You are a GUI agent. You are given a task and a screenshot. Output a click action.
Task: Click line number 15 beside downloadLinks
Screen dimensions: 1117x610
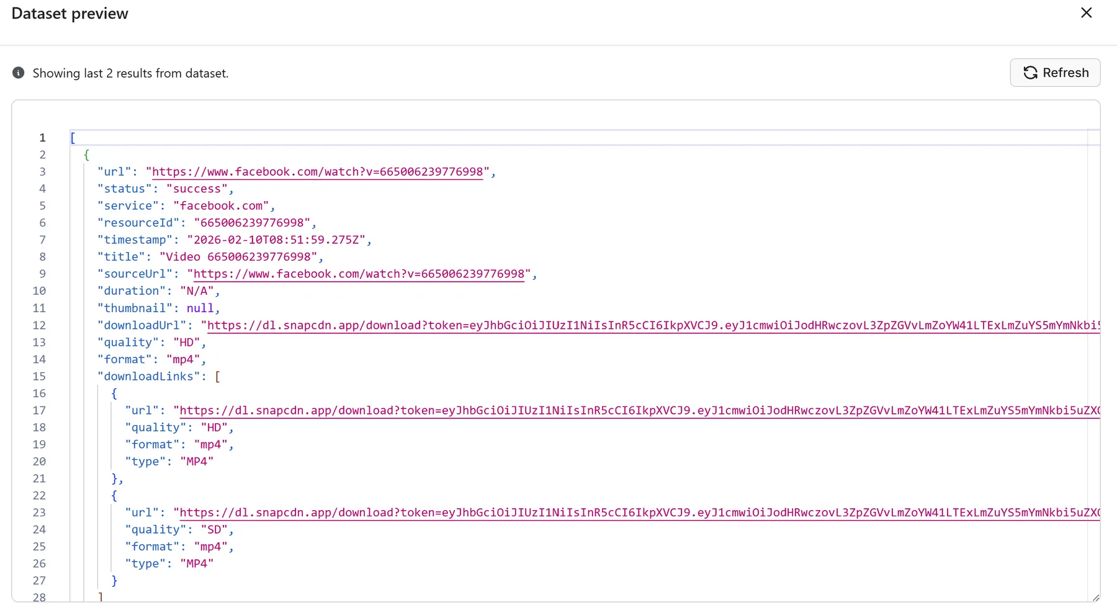pos(39,376)
